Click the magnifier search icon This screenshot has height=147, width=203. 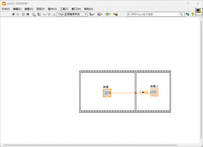[181, 14]
